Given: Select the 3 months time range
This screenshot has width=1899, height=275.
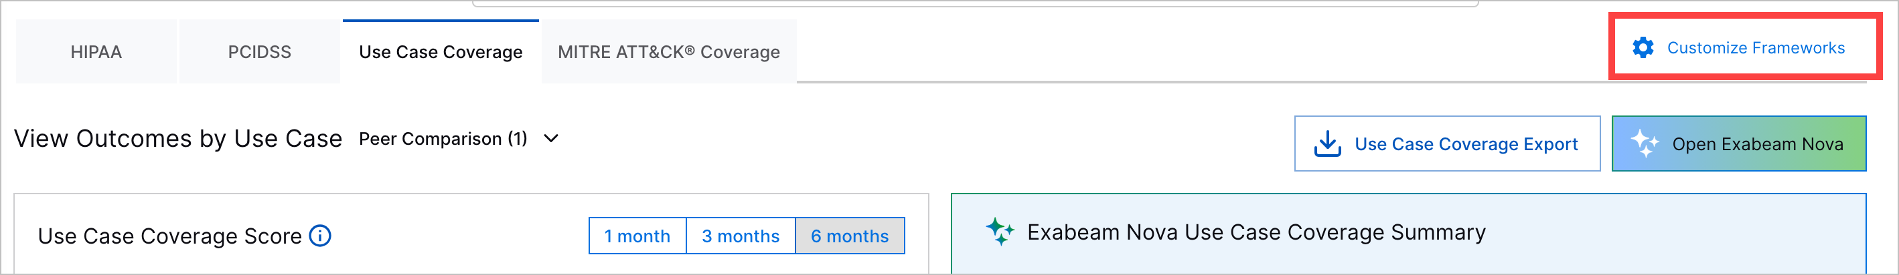Looking at the screenshot, I should 740,236.
